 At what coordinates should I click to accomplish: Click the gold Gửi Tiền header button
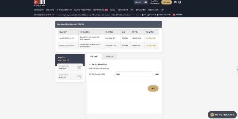pyautogui.click(x=167, y=2)
